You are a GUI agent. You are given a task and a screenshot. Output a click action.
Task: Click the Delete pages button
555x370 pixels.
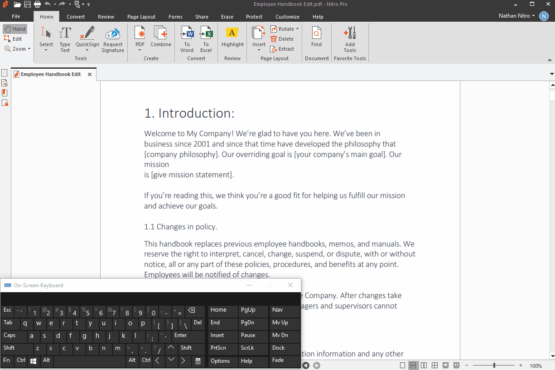coord(282,39)
